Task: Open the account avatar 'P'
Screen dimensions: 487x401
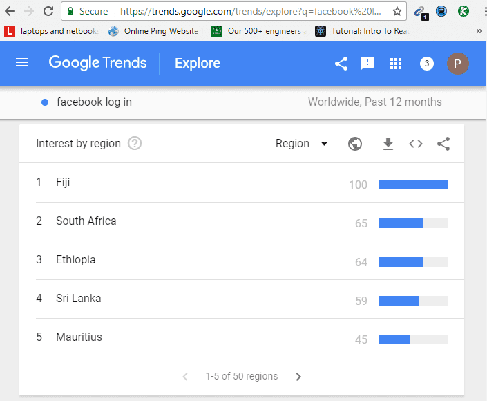Action: pyautogui.click(x=458, y=64)
